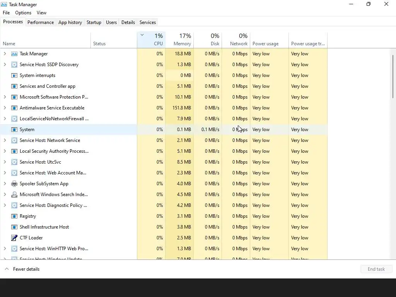The height and width of the screenshot is (297, 396).
Task: Click the System process icon
Action: (14, 130)
